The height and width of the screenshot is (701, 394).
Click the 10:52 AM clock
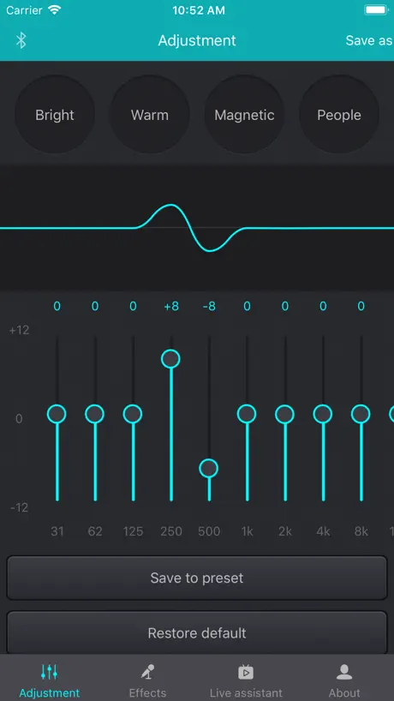197,10
